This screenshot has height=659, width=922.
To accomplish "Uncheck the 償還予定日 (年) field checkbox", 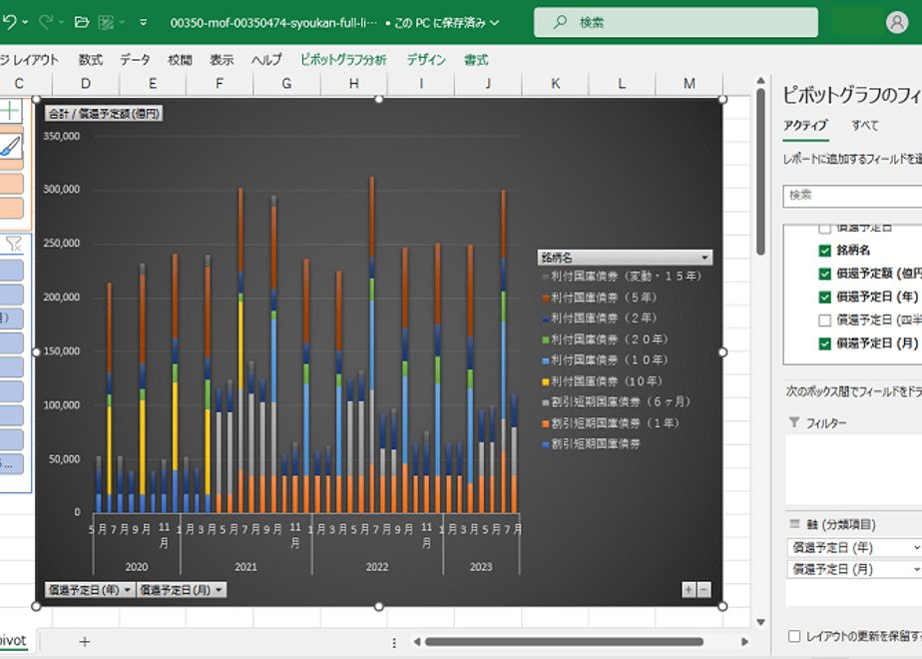I will (824, 298).
